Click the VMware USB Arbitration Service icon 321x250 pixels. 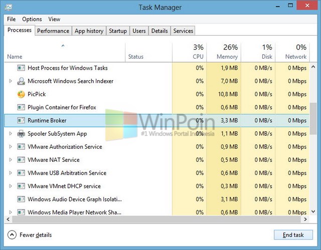(21, 173)
